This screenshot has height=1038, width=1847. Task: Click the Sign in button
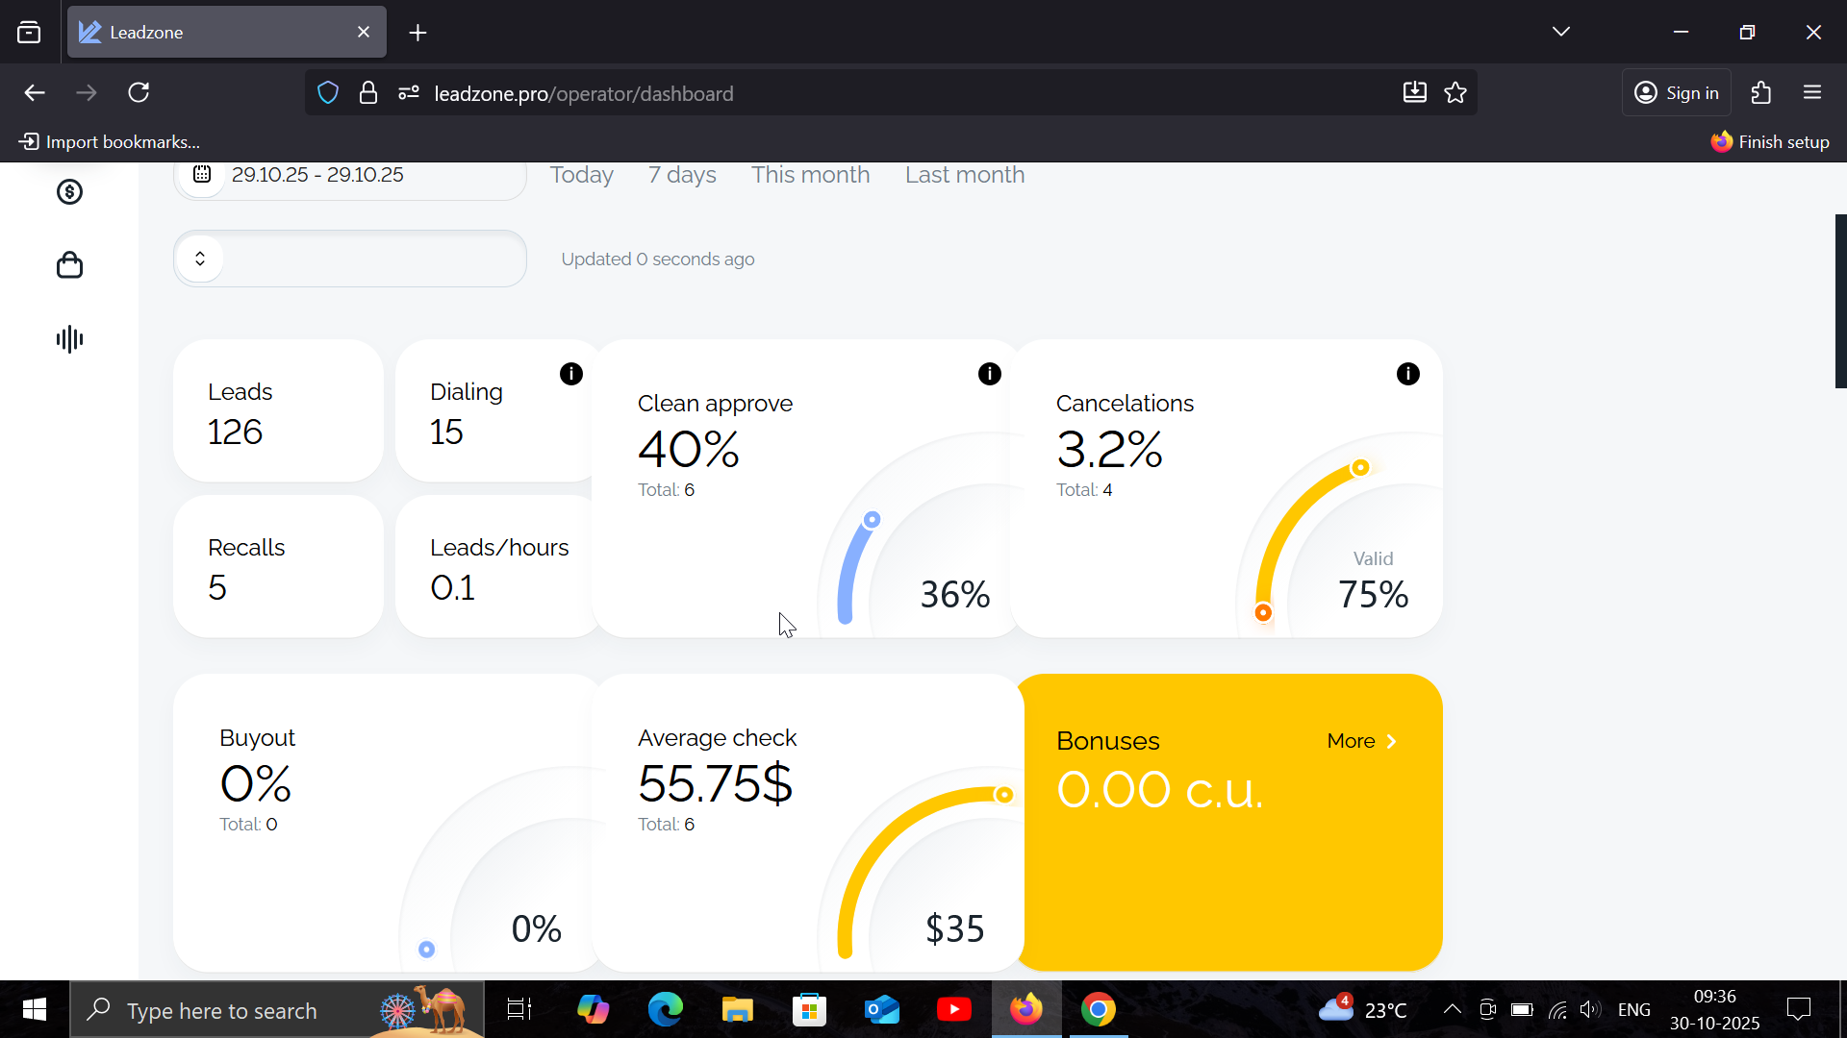pos(1677,93)
